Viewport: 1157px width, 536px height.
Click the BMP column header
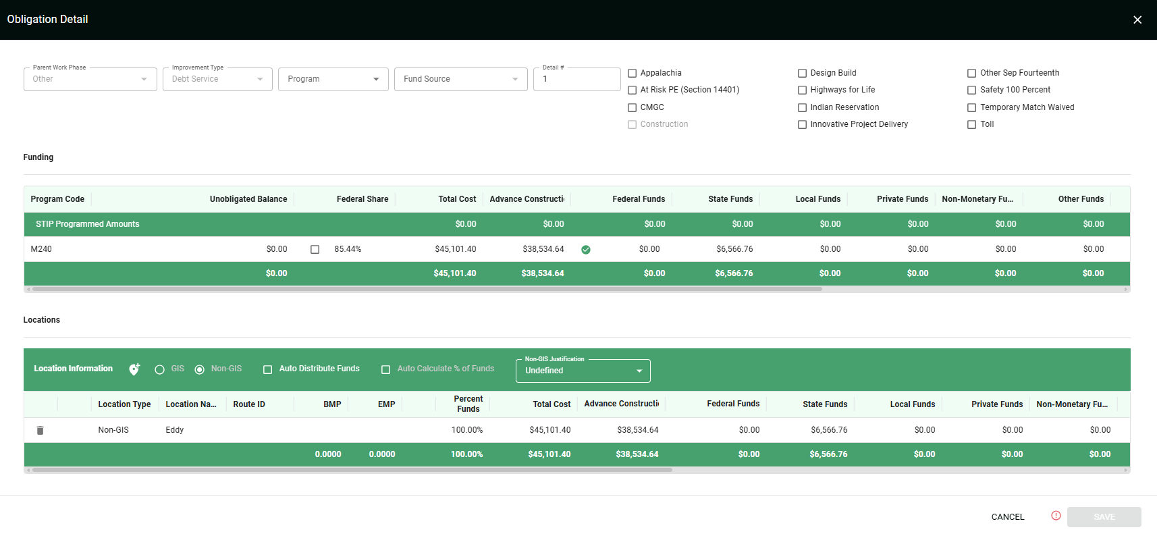(x=332, y=404)
